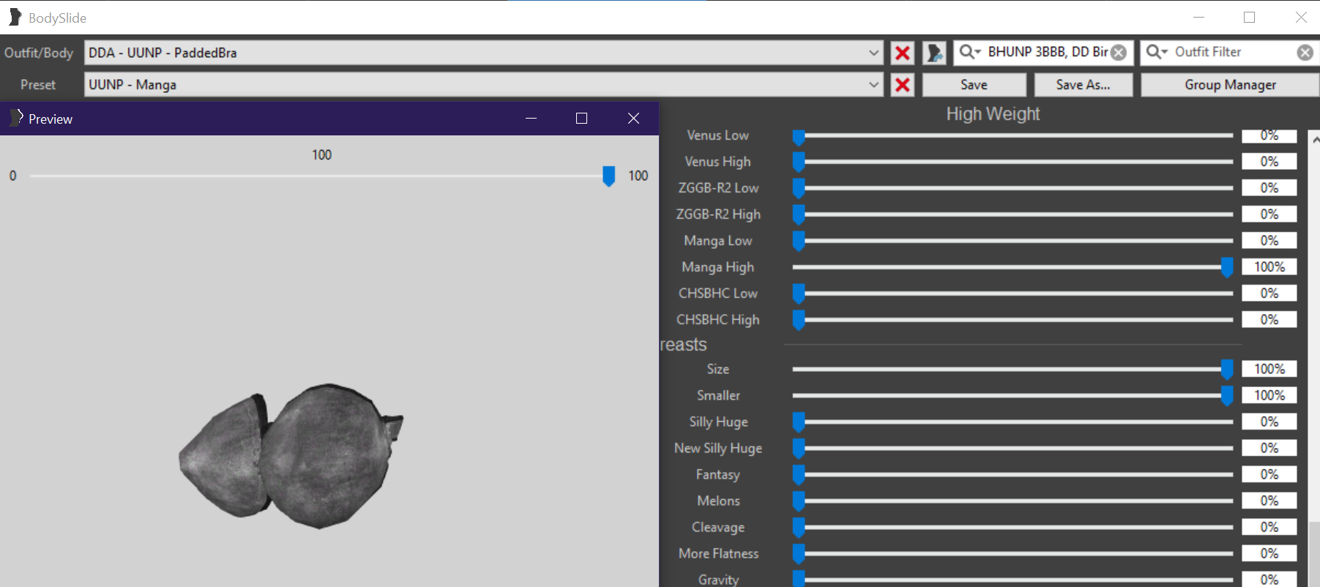Click the More Flatness slider
1320x587 pixels.
pyautogui.click(x=1013, y=553)
